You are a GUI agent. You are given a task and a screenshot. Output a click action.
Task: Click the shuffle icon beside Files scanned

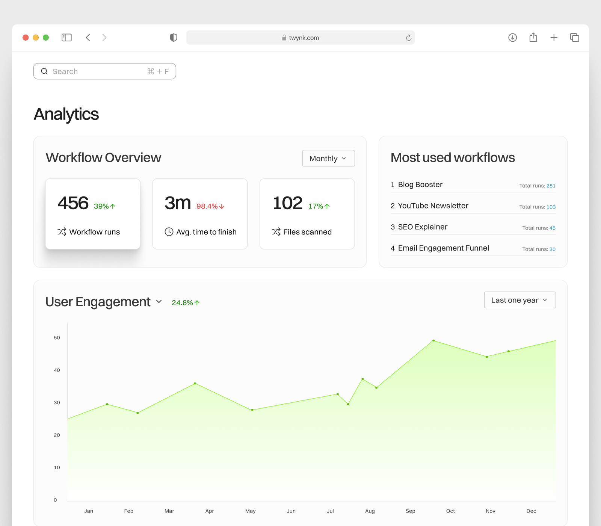click(x=276, y=232)
